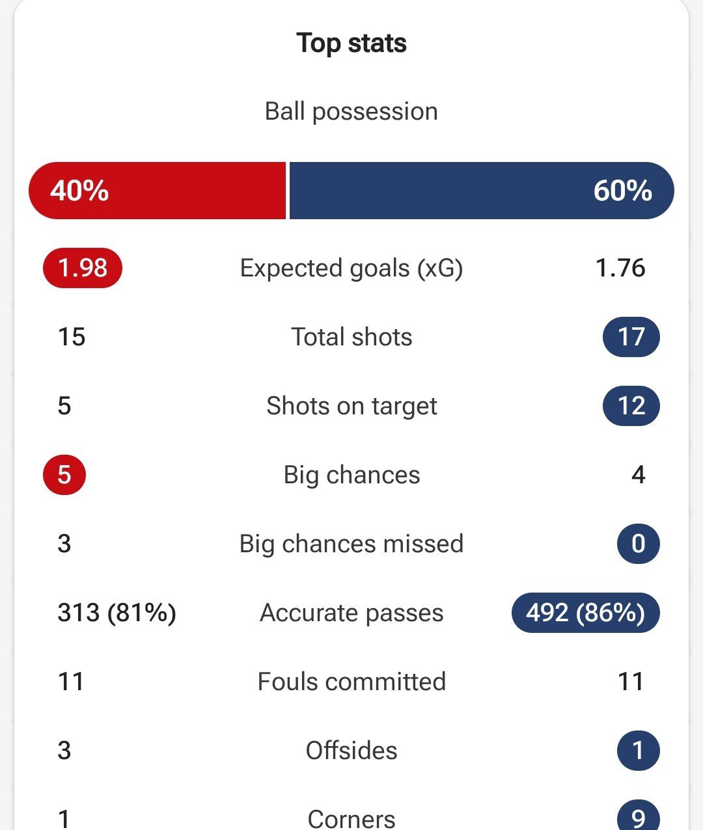Click the Fouls committed label
The width and height of the screenshot is (703, 830).
351,682
